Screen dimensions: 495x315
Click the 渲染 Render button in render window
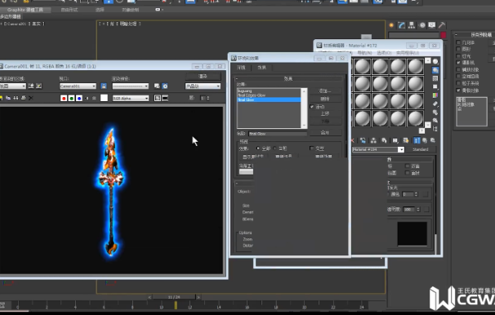click(x=203, y=77)
